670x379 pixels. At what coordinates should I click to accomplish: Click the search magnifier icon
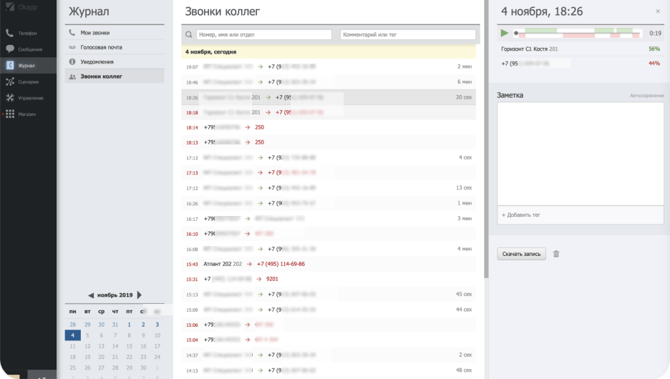tap(189, 34)
